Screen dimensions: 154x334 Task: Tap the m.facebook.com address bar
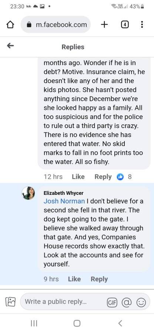pyautogui.click(x=56, y=24)
